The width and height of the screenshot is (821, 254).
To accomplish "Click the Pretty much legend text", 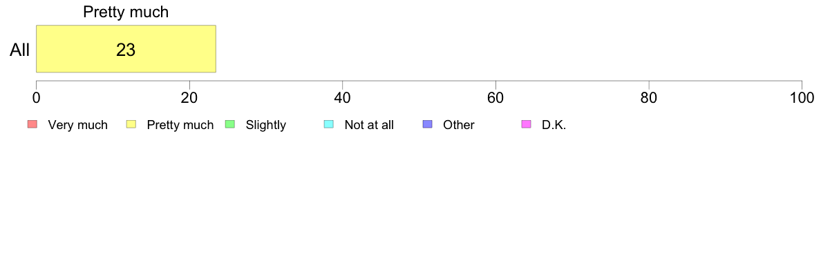I will tap(180, 125).
